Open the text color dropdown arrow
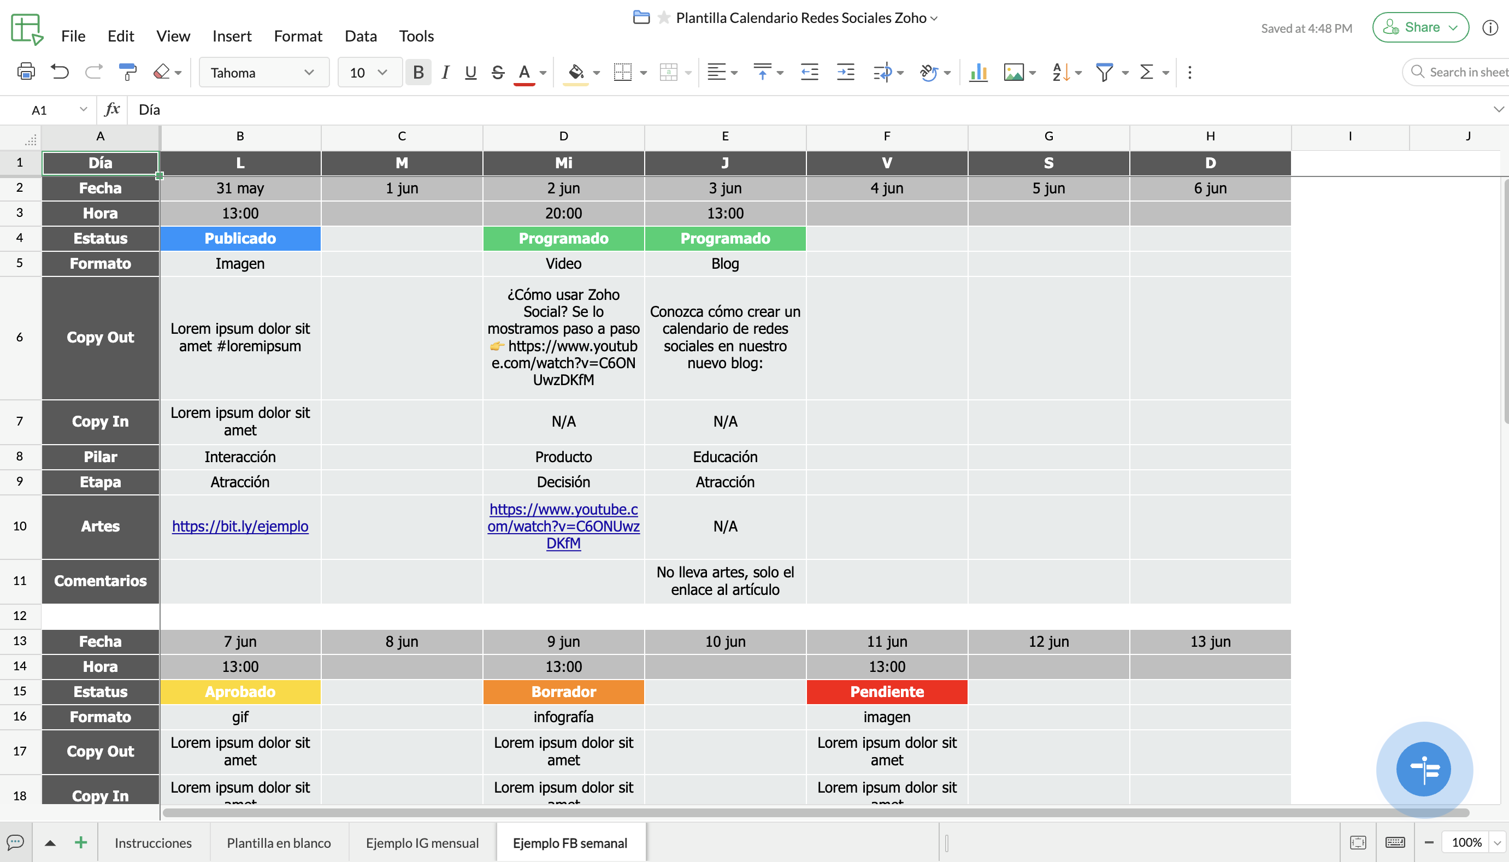The height and width of the screenshot is (862, 1509). pyautogui.click(x=543, y=73)
